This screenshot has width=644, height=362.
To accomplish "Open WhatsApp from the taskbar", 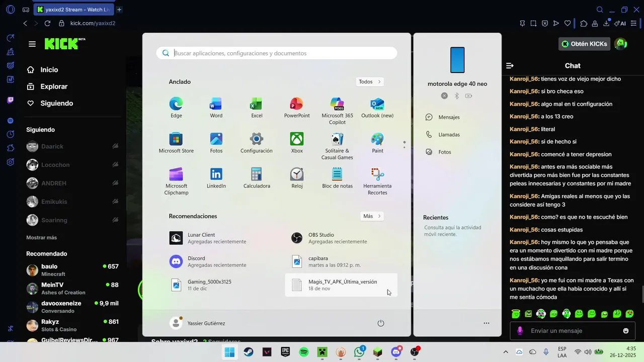I will (359, 352).
